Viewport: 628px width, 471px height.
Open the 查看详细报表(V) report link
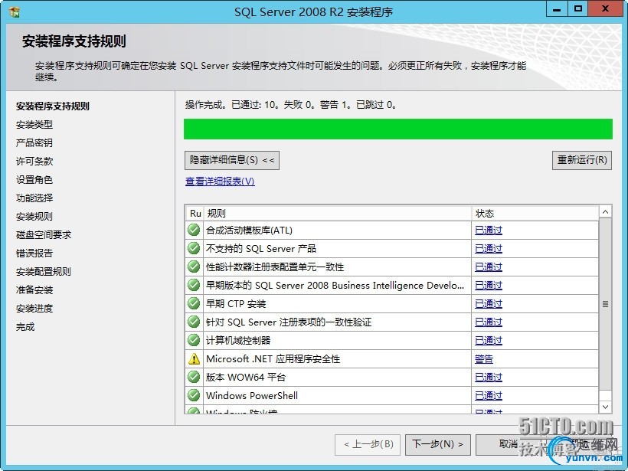coord(220,182)
